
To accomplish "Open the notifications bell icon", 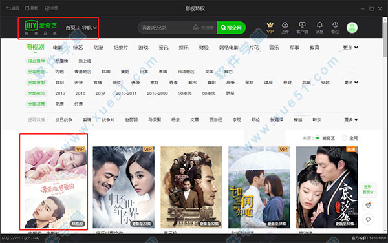I will pos(319,25).
